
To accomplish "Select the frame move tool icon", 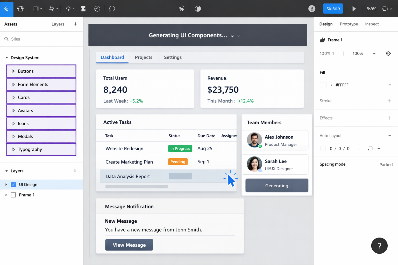I will click(x=20, y=9).
